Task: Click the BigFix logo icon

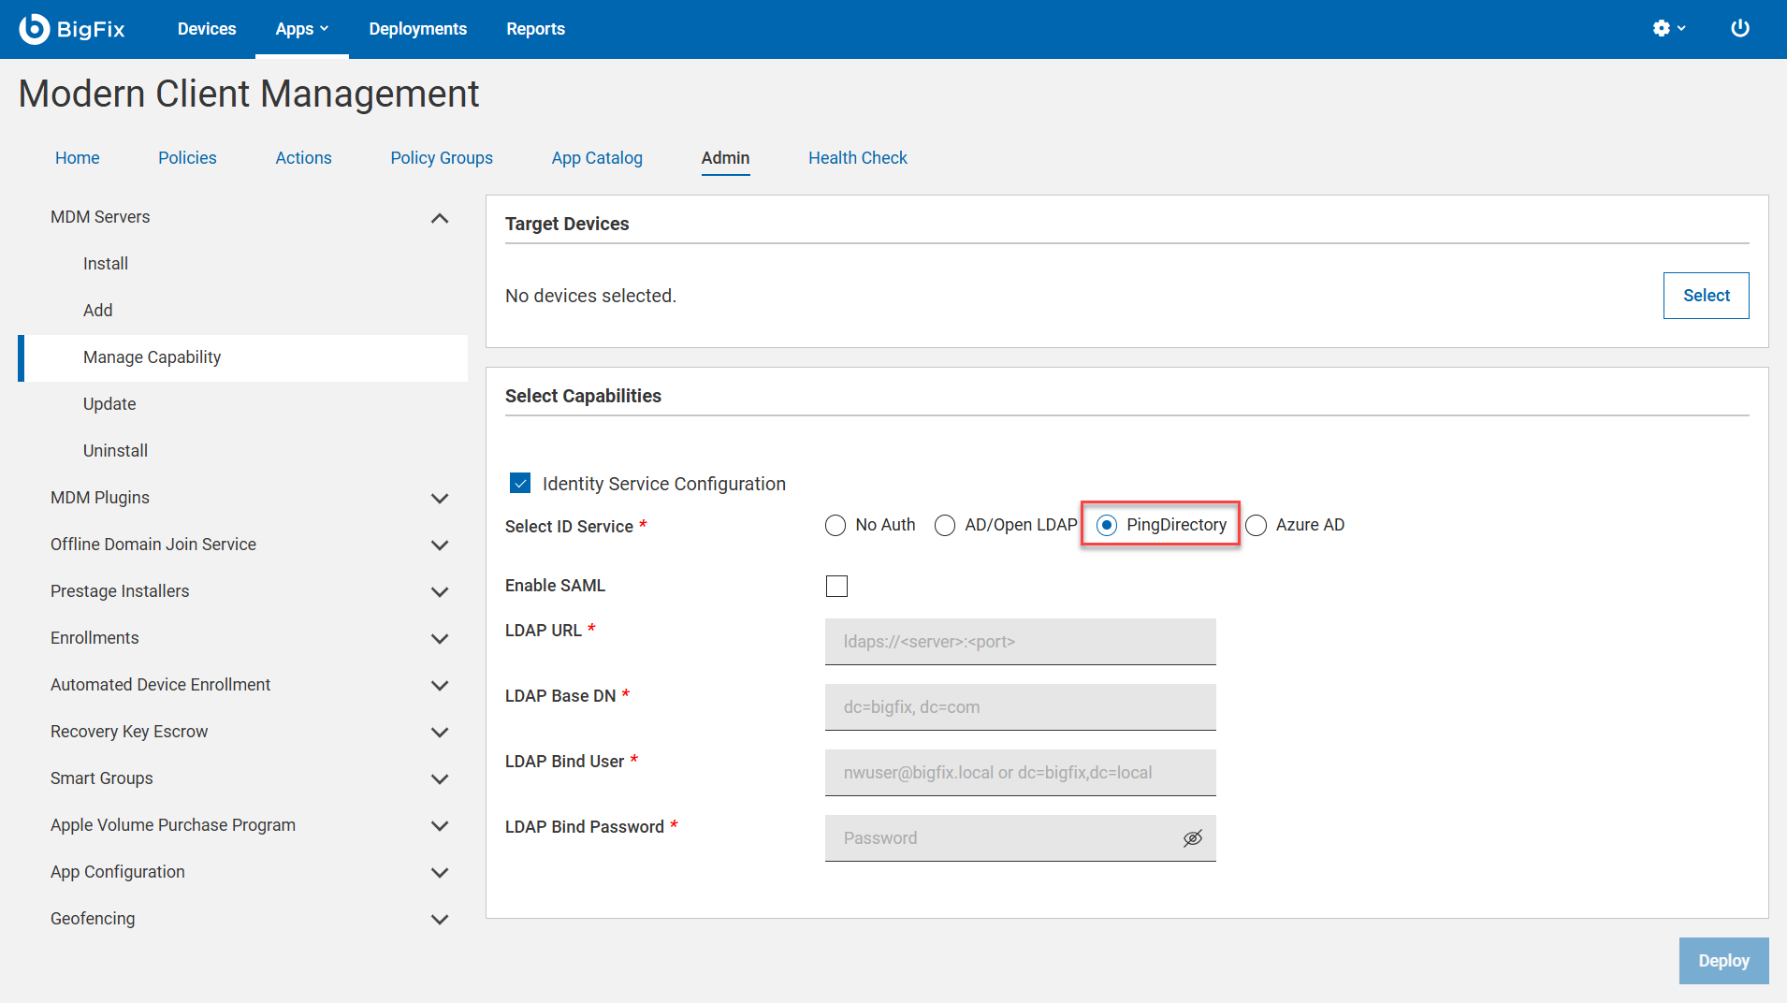Action: click(x=35, y=29)
